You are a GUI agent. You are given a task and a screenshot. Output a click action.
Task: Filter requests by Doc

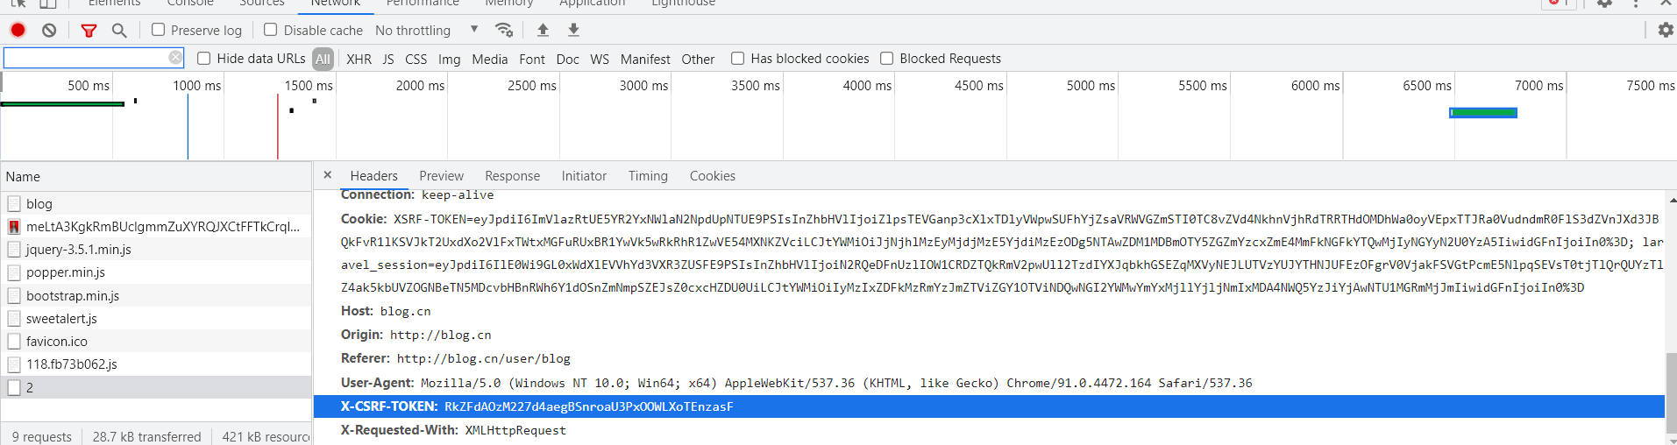click(x=568, y=60)
